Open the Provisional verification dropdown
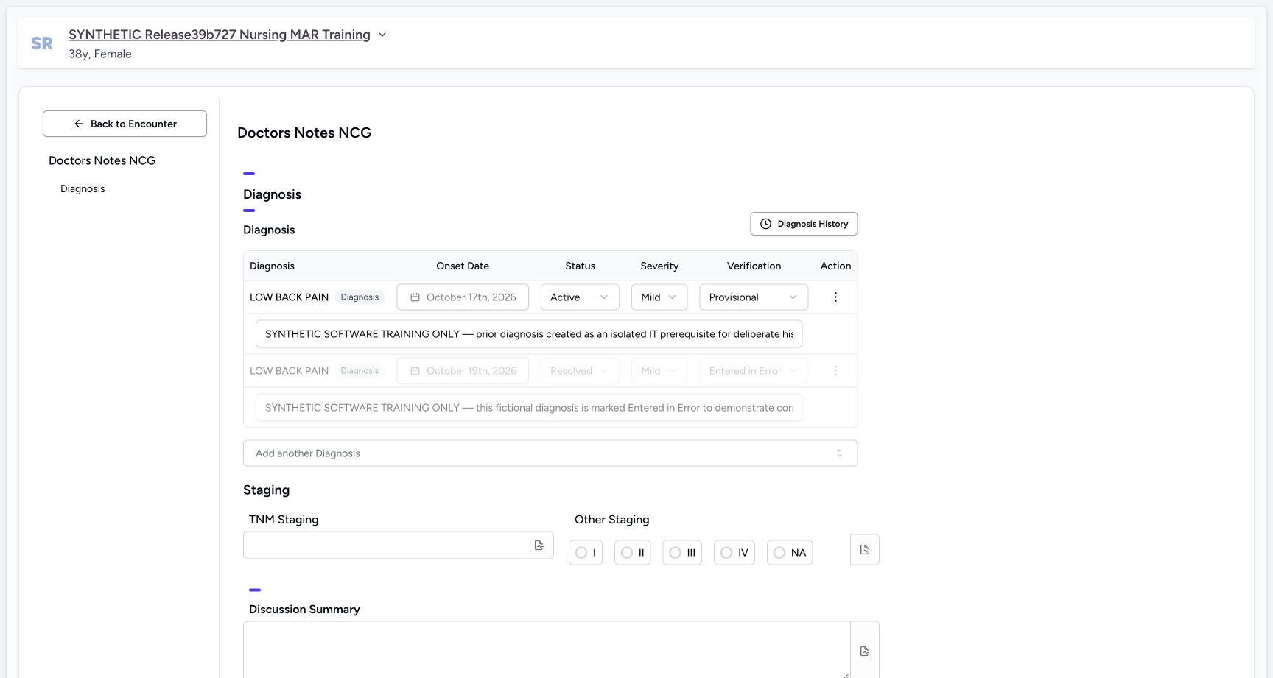Viewport: 1273px width, 678px height. pyautogui.click(x=754, y=297)
